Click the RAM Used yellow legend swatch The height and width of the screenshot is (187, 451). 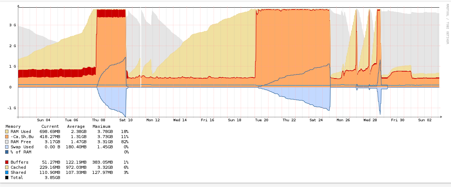(7, 131)
